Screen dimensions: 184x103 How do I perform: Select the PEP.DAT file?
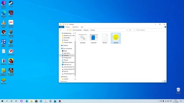pos(105,39)
